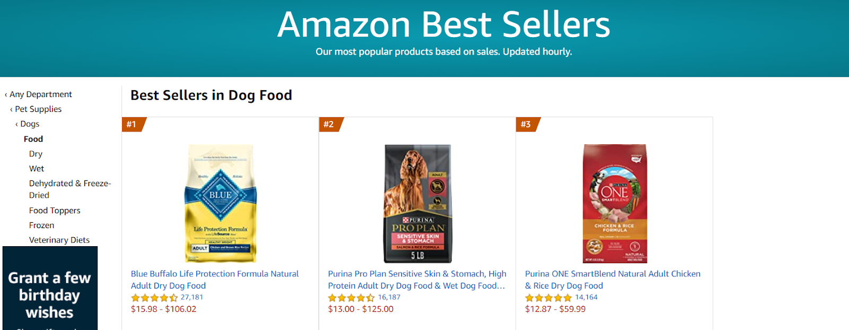The image size is (849, 330).
Task: Select the Dry food subcategory
Action: (x=35, y=153)
